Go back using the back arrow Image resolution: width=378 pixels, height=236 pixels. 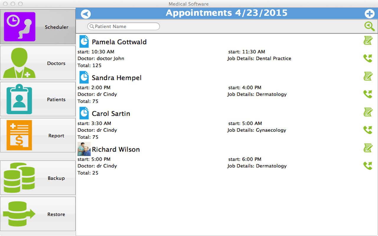pyautogui.click(x=85, y=14)
